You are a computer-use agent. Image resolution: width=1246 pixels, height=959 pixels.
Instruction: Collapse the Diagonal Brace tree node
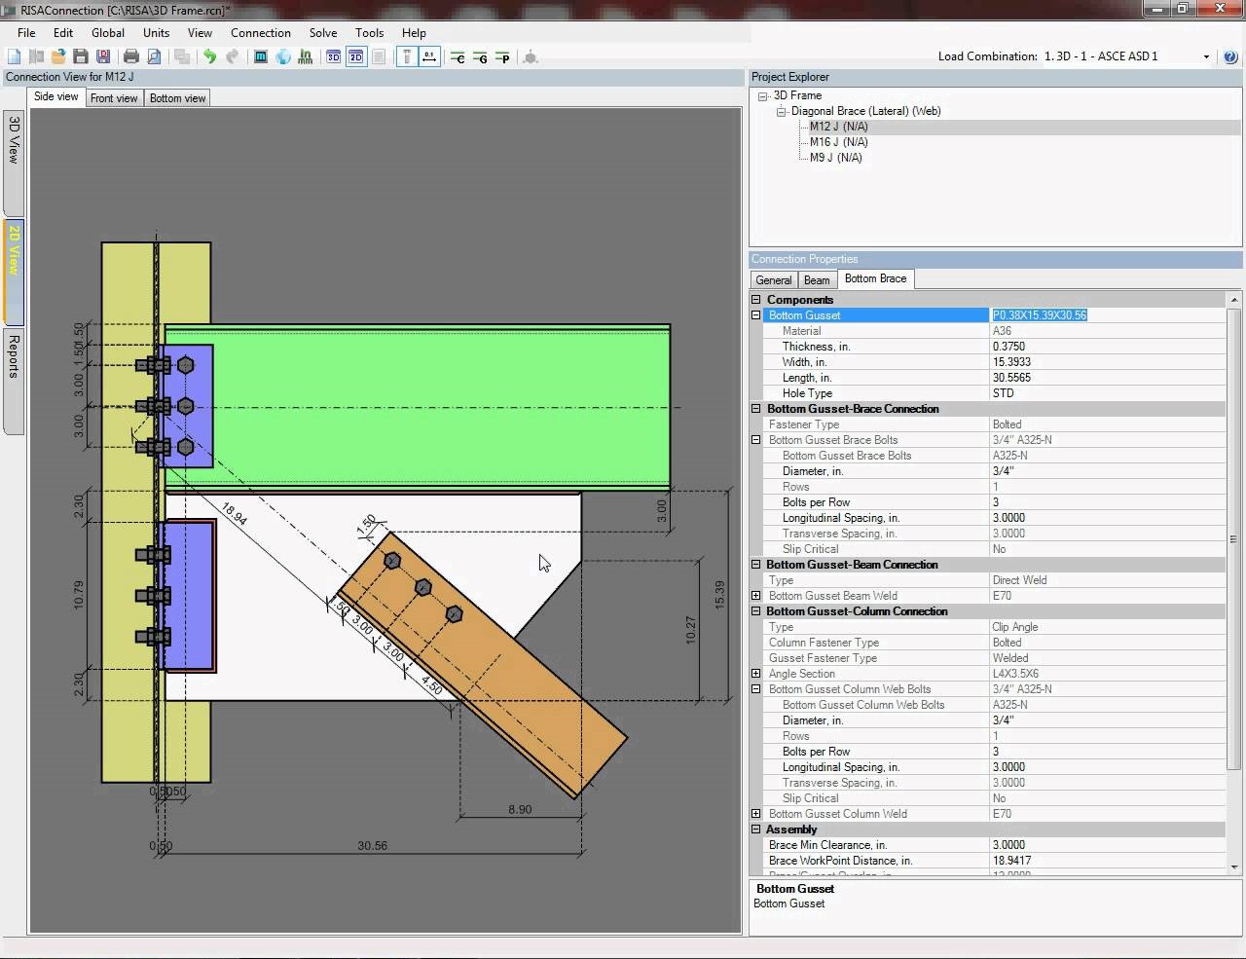coord(781,112)
